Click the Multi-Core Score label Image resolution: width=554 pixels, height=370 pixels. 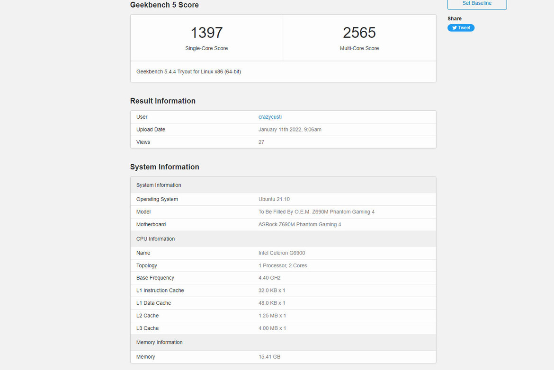(359, 48)
